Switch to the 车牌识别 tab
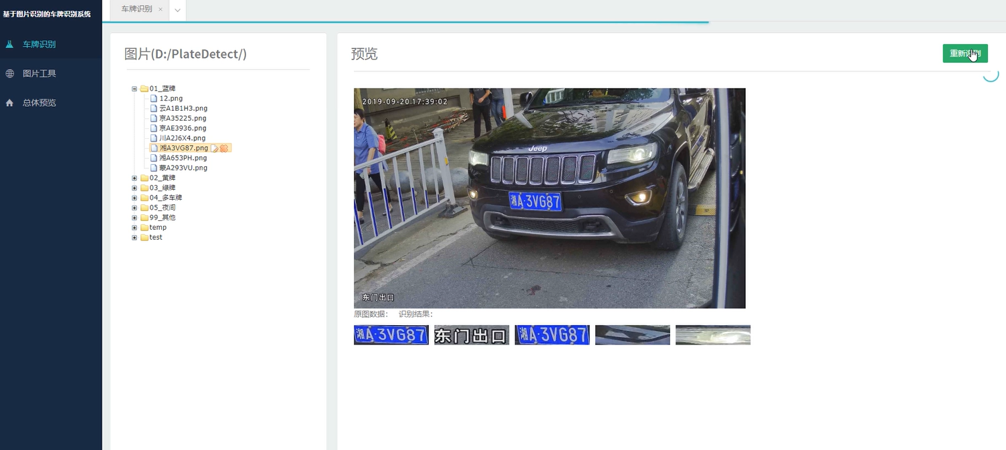Viewport: 1006px width, 450px height. [136, 9]
